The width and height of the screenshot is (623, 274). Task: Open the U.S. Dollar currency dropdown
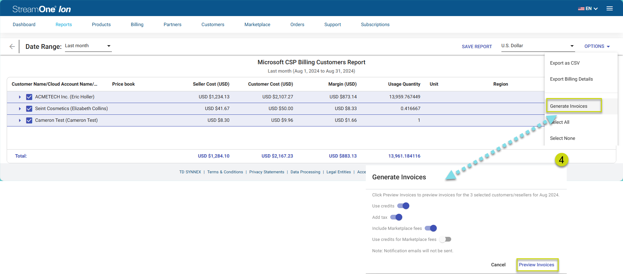pos(538,46)
